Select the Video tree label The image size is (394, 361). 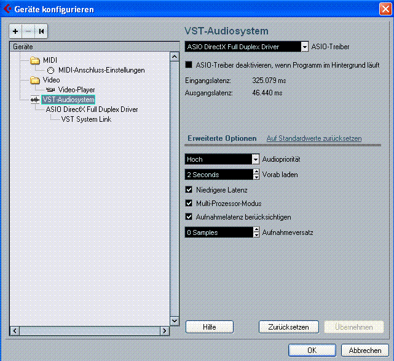coord(51,80)
